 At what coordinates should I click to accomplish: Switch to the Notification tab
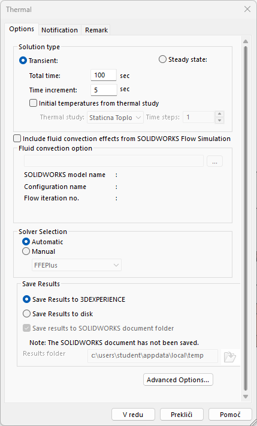(60, 30)
